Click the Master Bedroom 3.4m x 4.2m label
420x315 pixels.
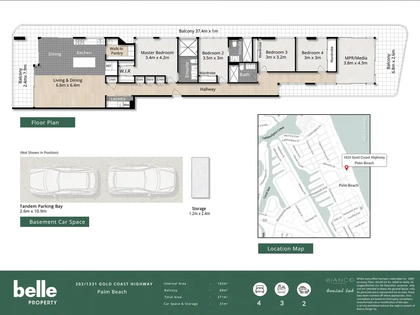(x=157, y=55)
